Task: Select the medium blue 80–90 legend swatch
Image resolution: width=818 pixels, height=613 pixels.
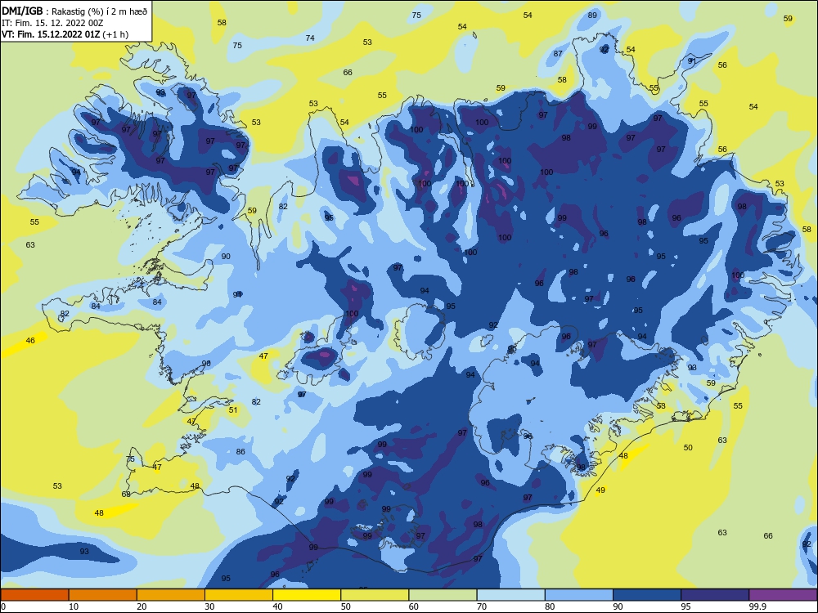Action: pyautogui.click(x=579, y=595)
